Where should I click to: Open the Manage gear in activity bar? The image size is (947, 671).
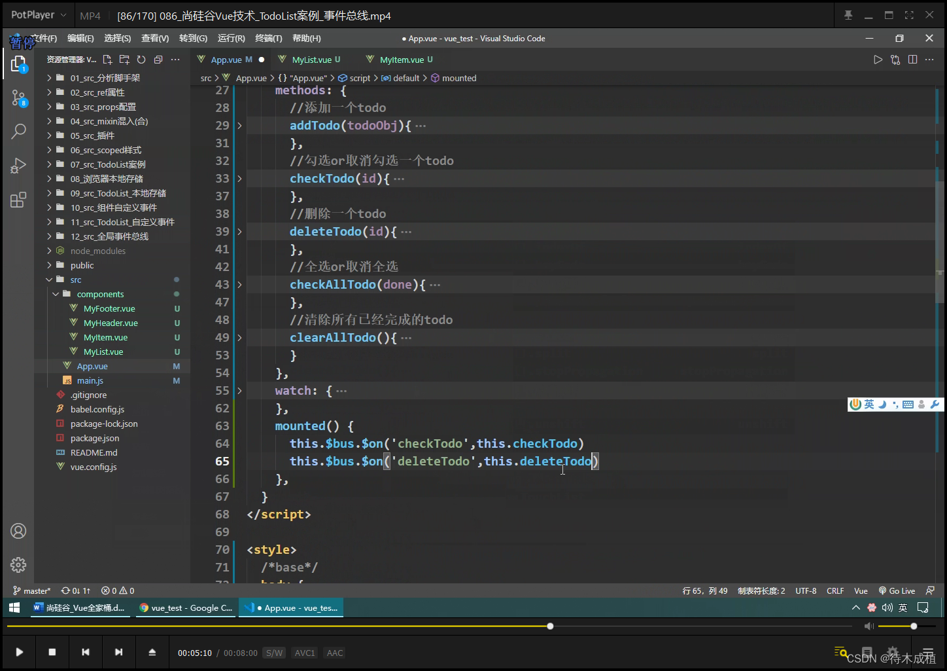18,564
